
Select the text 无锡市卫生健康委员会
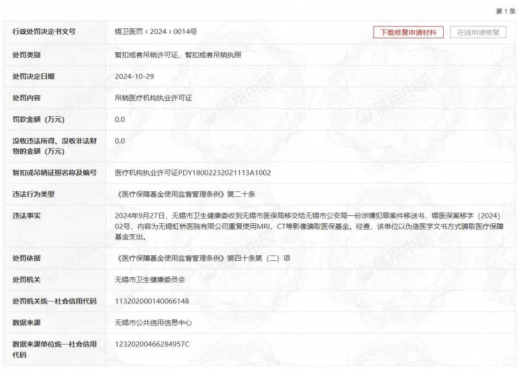tap(150, 279)
